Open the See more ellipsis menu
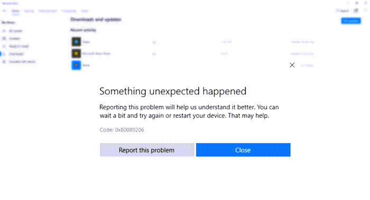The image size is (370, 200). [x=365, y=11]
